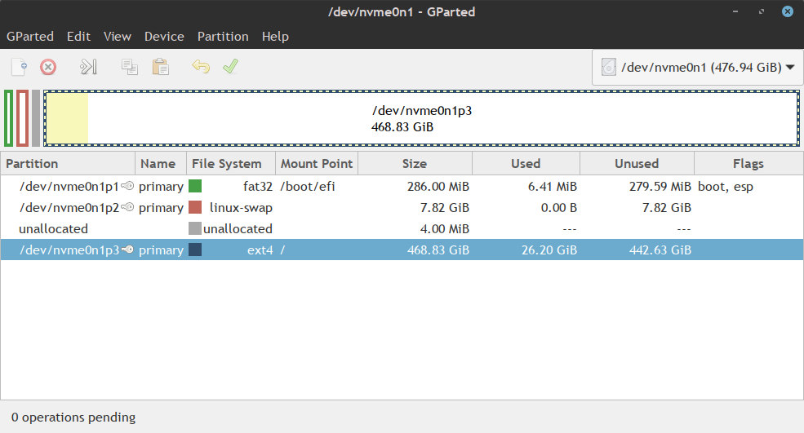Click the nvme0n1p3 468.83 GiB graphic block

[x=441, y=118]
